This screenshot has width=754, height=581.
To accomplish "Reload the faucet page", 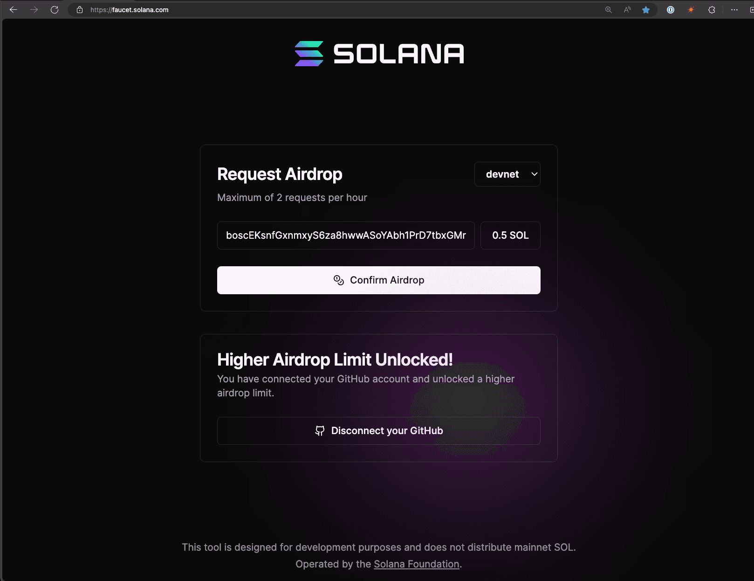I will coord(55,9).
